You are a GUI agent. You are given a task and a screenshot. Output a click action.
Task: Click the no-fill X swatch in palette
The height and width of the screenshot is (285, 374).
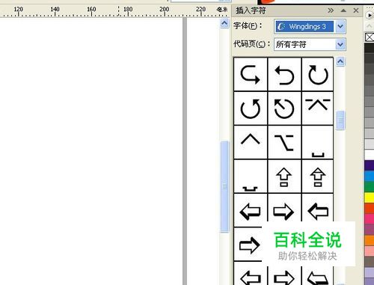click(x=370, y=37)
